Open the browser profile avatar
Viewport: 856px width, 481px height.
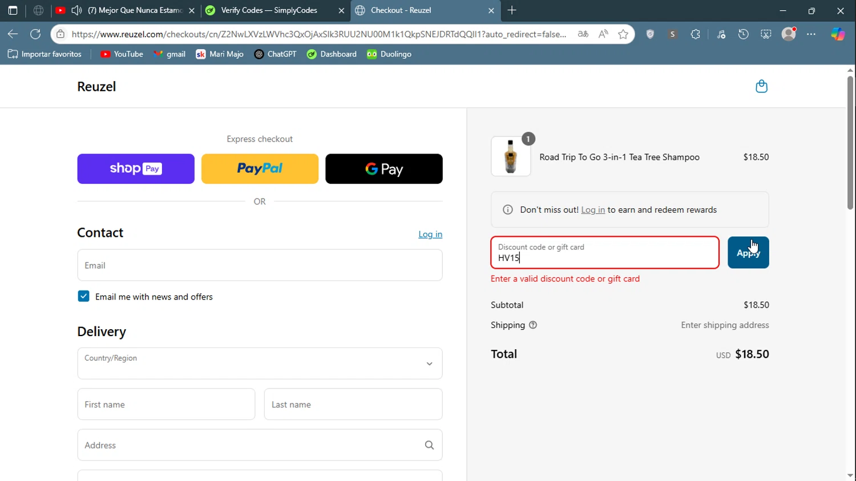pos(789,34)
